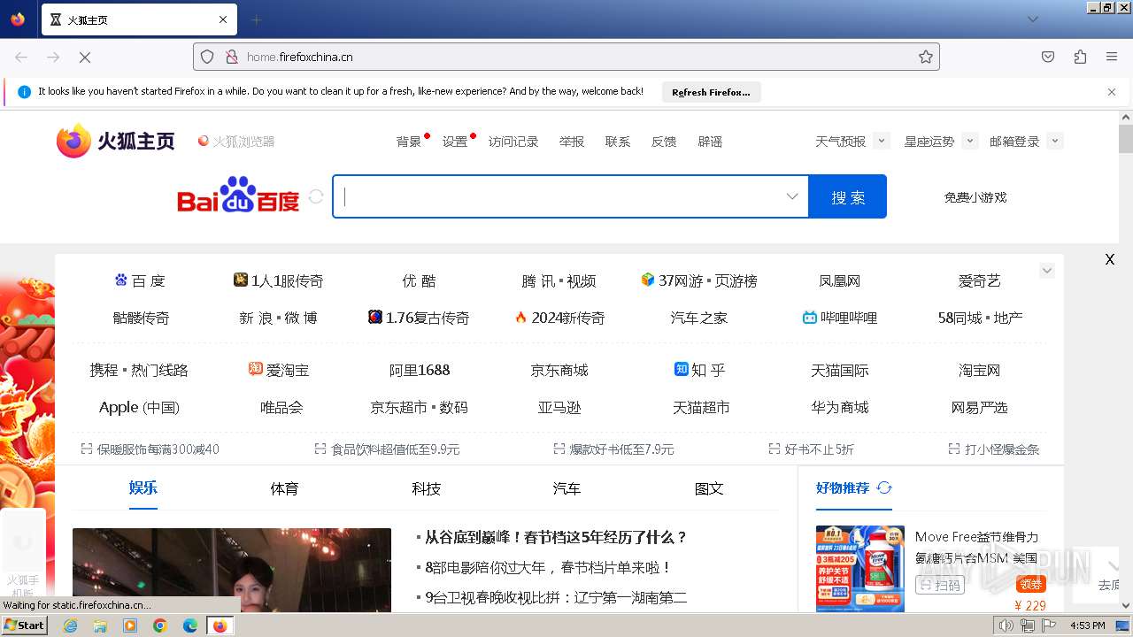Open the 设置 menu item
Screen dimensions: 1133x637
coord(455,142)
